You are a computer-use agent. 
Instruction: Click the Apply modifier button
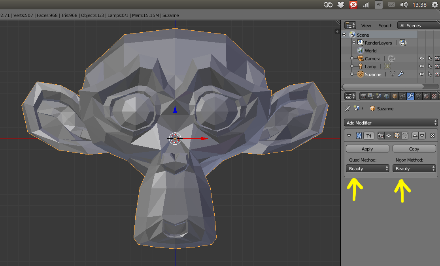368,149
